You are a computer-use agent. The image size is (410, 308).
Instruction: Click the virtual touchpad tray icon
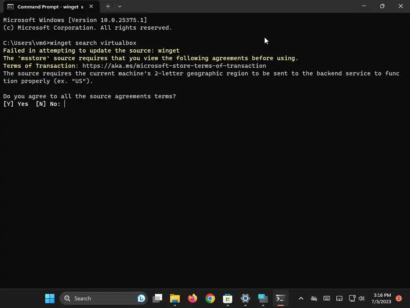coord(339,298)
